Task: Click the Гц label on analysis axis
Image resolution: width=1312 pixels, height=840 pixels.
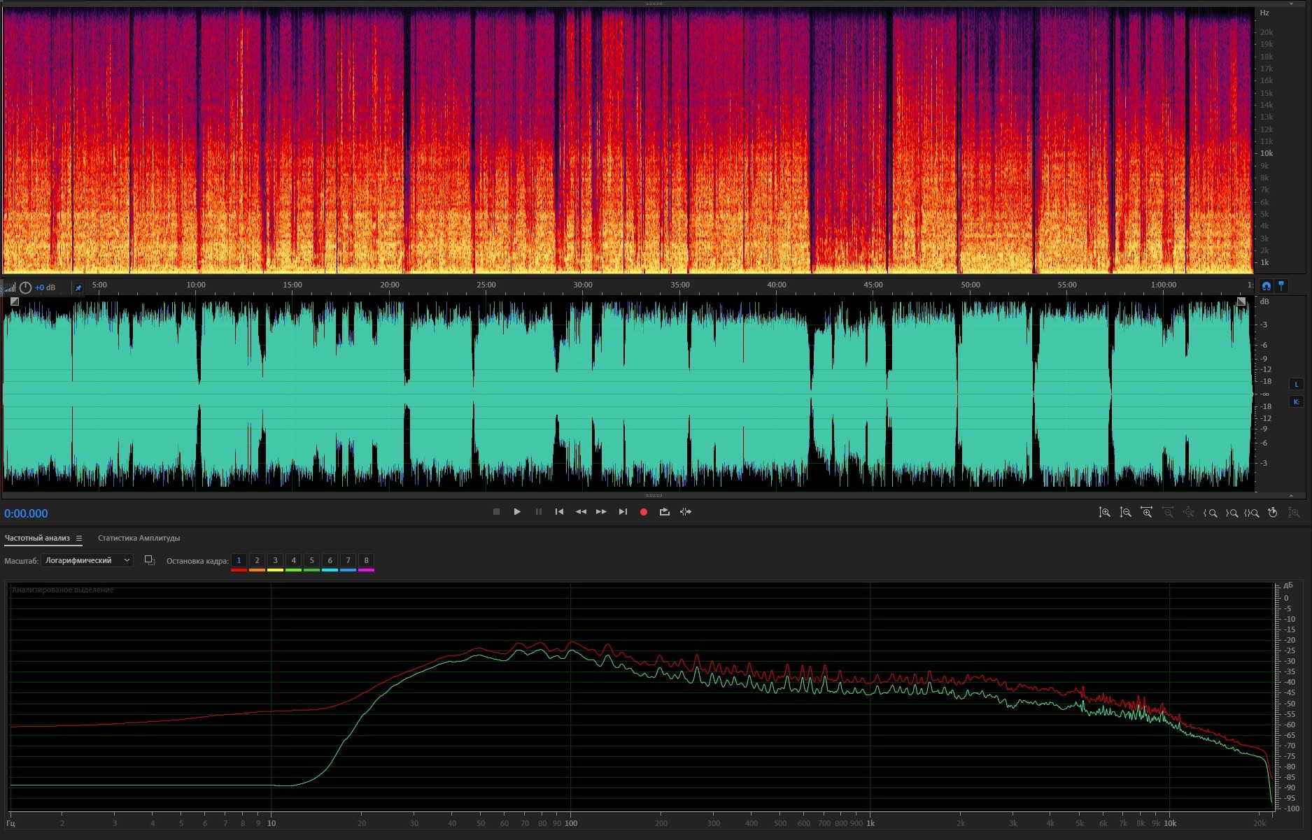Action: [10, 823]
